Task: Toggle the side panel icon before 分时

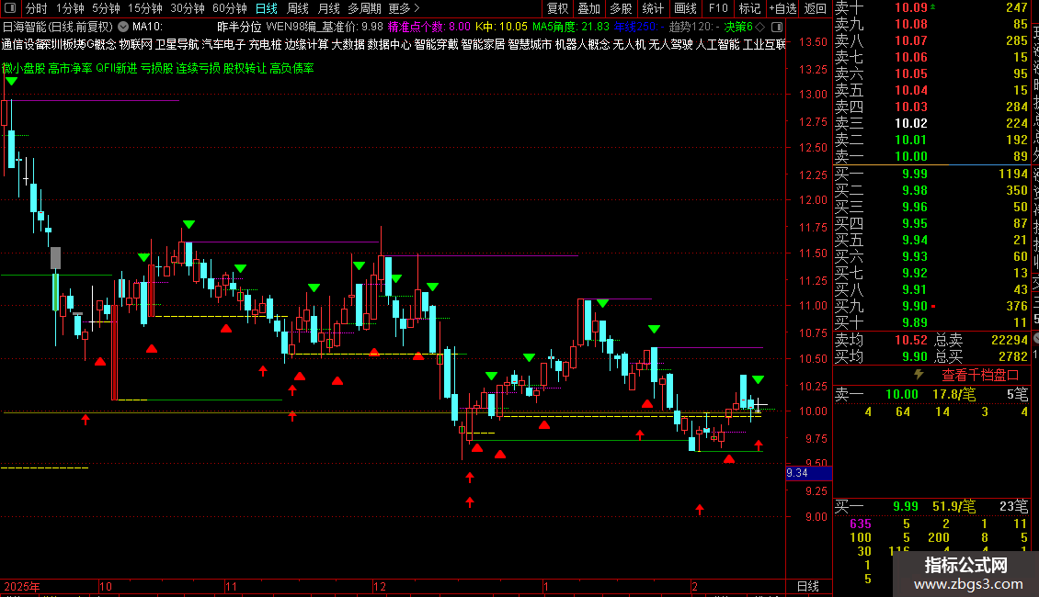Action: [x=10, y=8]
